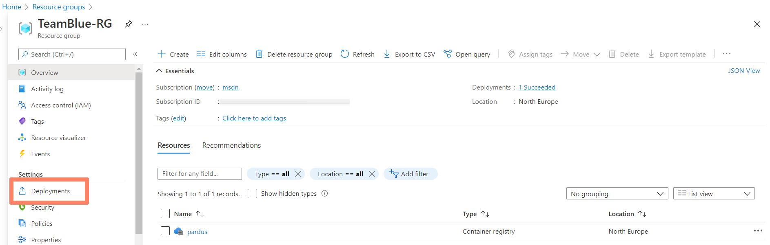770x245 pixels.
Task: Click the Refresh icon in the toolbar
Action: tap(345, 54)
